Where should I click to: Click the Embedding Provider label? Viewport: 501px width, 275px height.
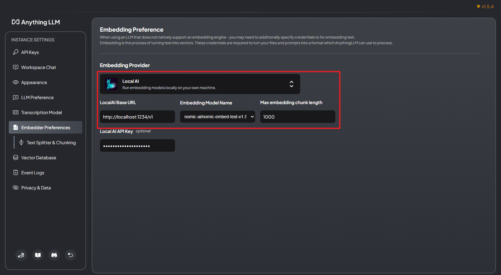[125, 65]
